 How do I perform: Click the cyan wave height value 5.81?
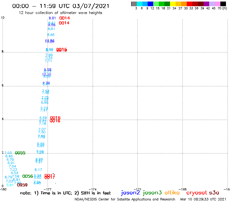10,185
